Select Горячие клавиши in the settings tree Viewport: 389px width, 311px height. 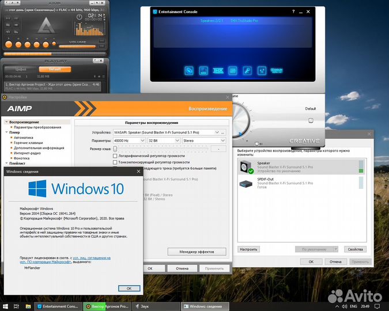click(28, 143)
